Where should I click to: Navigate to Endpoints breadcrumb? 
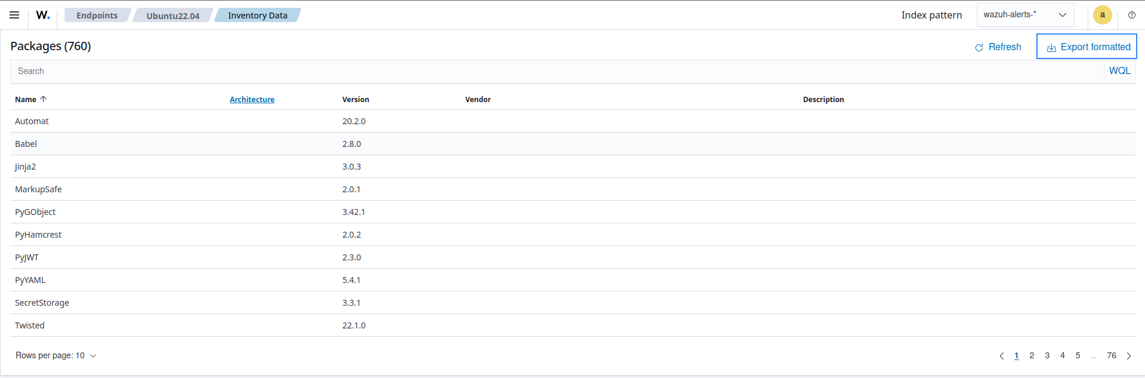[x=97, y=16]
